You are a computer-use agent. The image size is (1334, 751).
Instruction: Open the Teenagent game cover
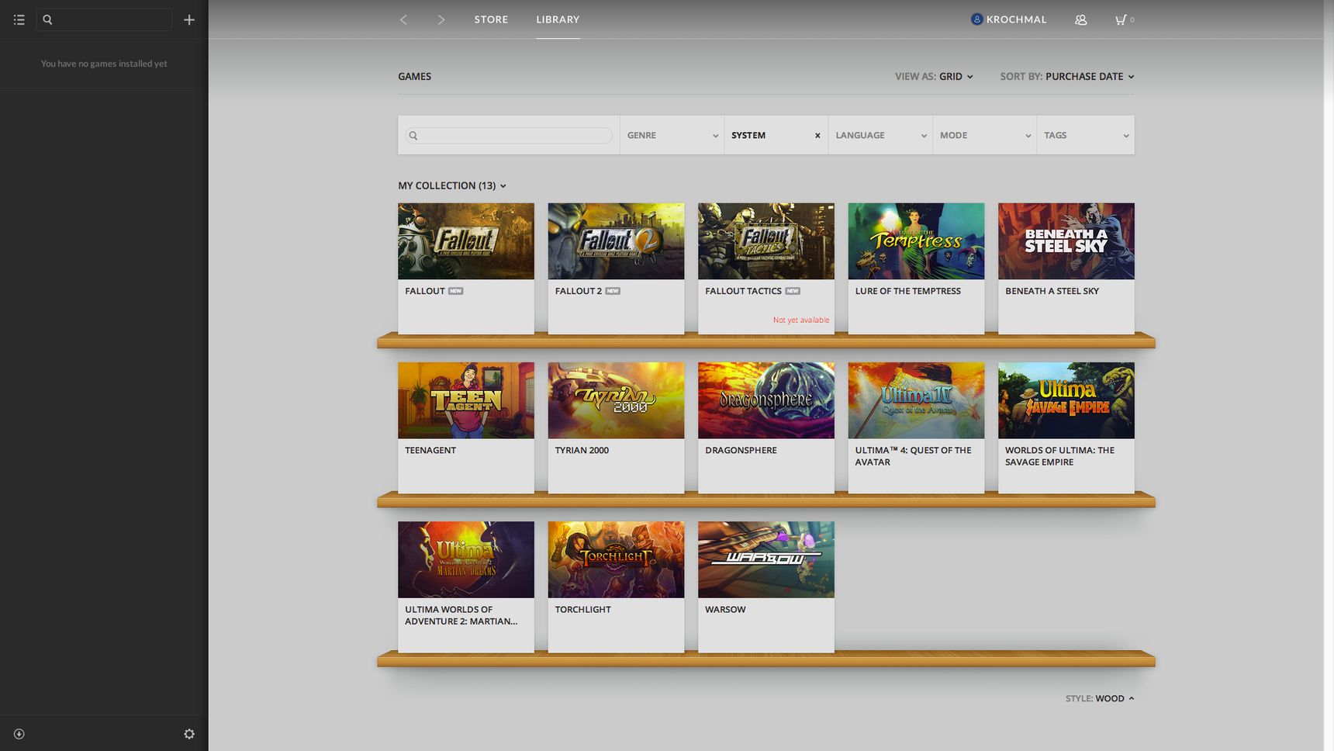click(466, 400)
